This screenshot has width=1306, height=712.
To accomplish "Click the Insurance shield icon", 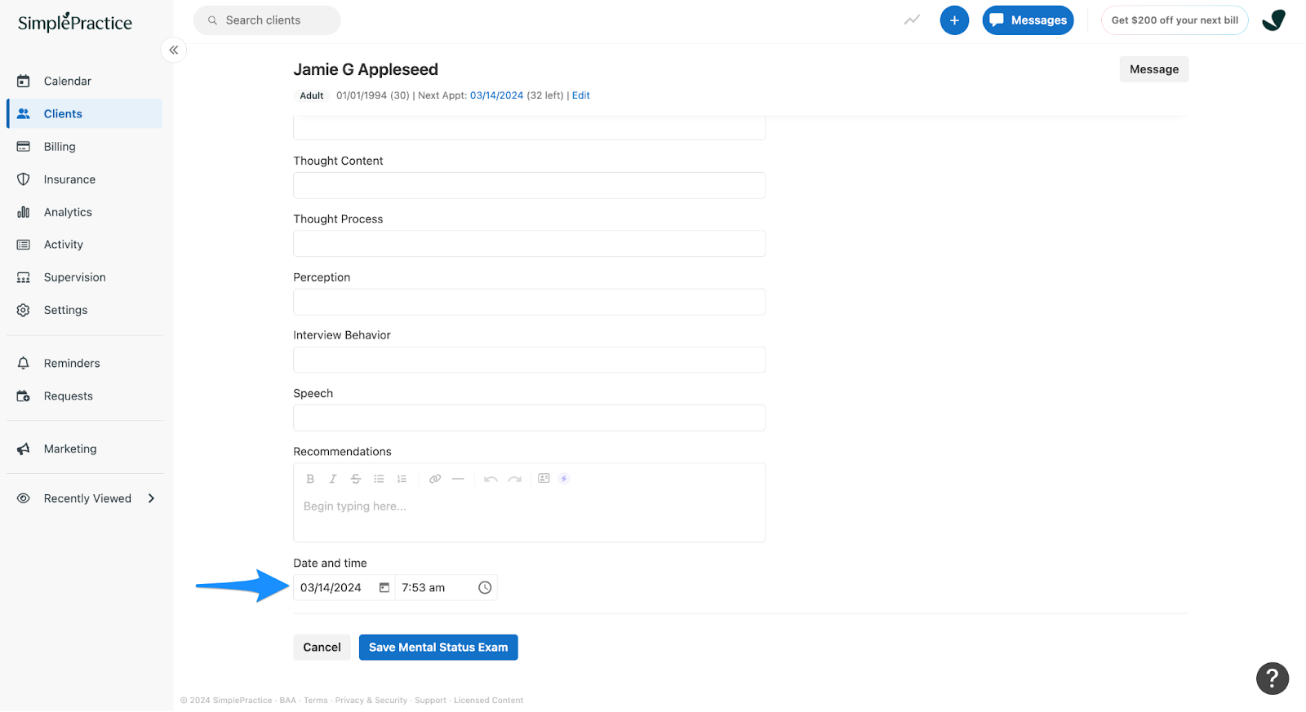I will pyautogui.click(x=24, y=179).
